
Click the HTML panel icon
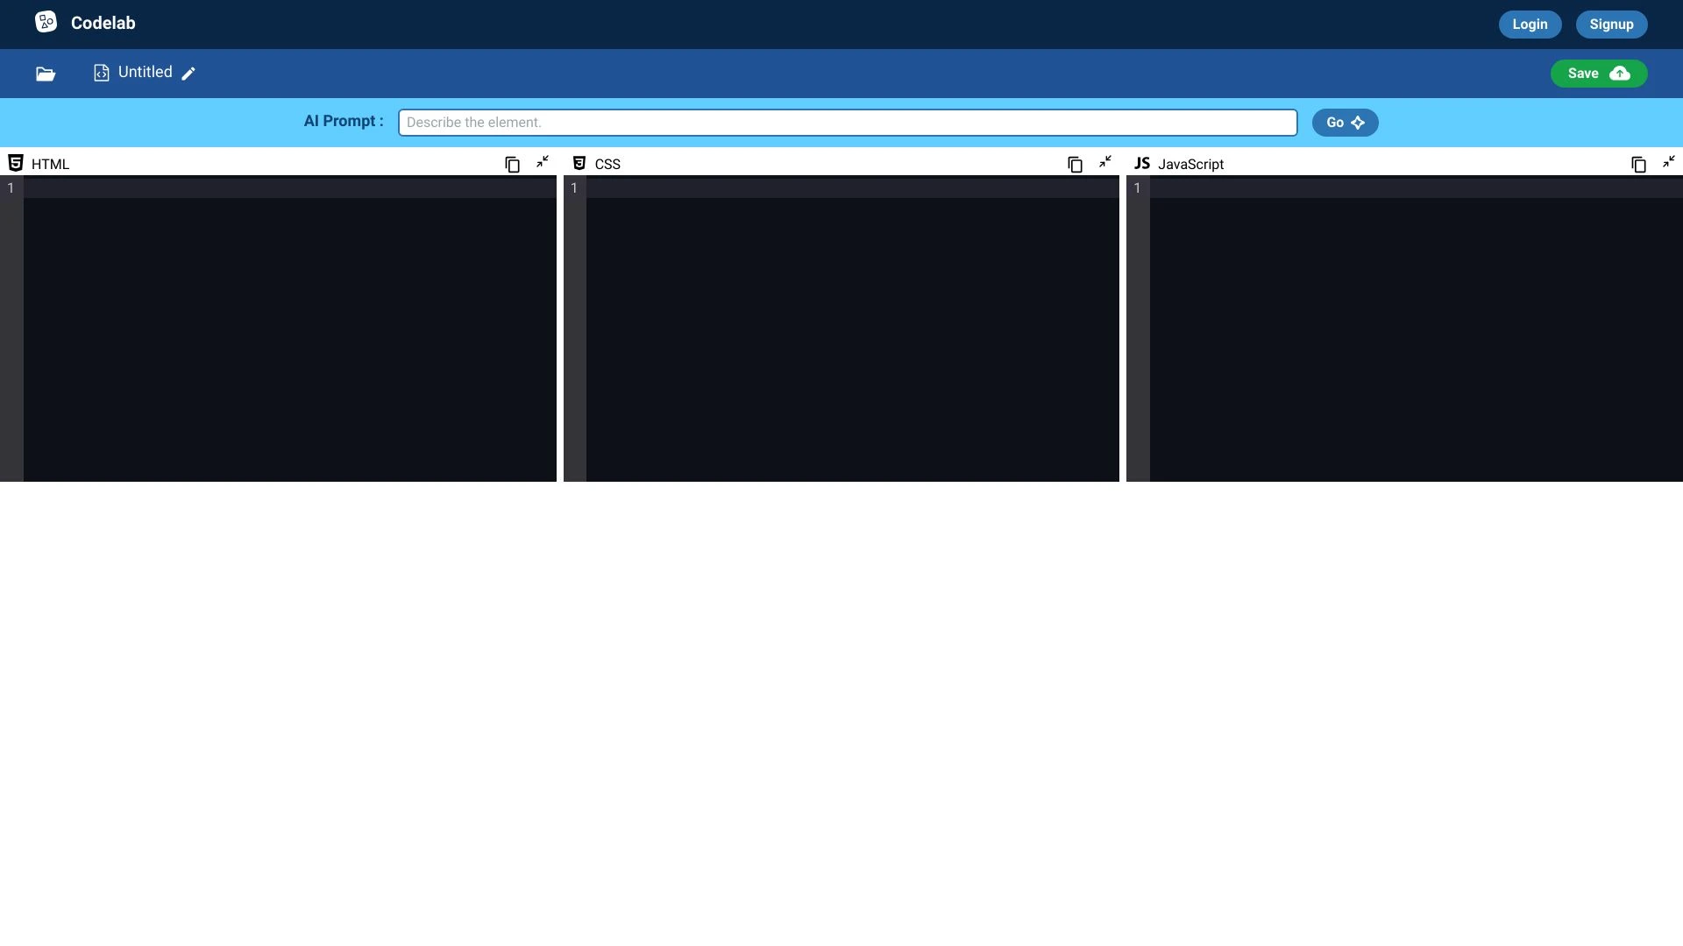15,164
